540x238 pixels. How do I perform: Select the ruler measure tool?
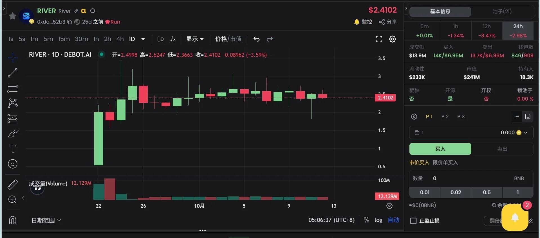[13, 184]
